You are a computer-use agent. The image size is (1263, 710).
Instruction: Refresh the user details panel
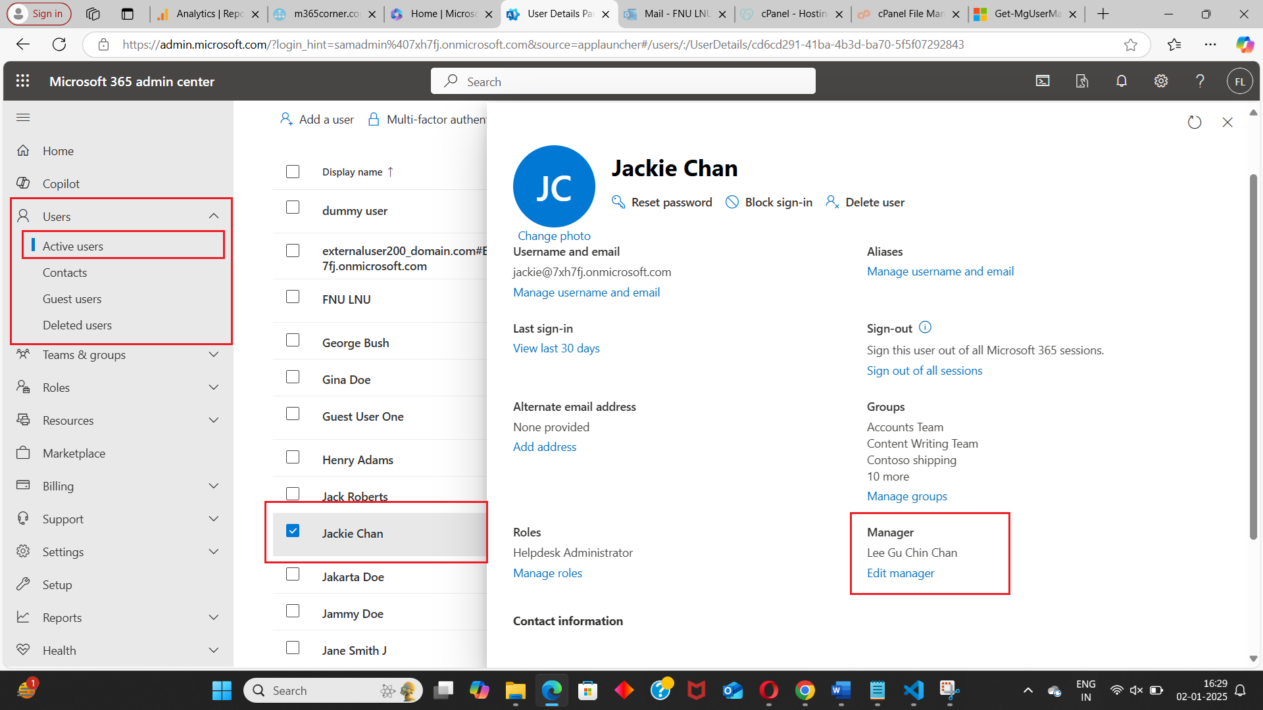[x=1195, y=122]
